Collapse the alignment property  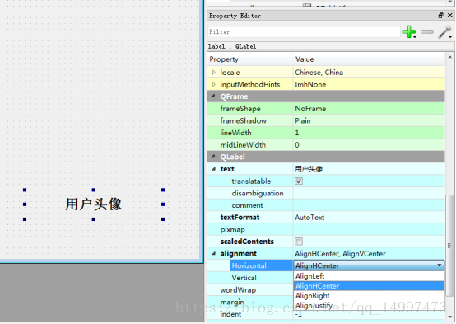(x=214, y=253)
